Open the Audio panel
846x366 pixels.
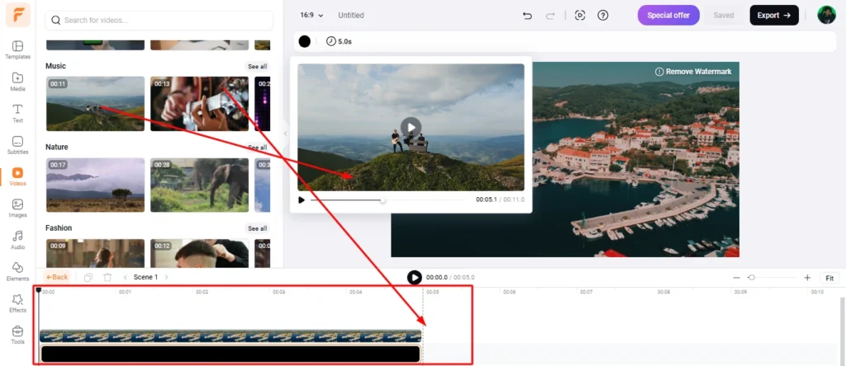pyautogui.click(x=18, y=240)
